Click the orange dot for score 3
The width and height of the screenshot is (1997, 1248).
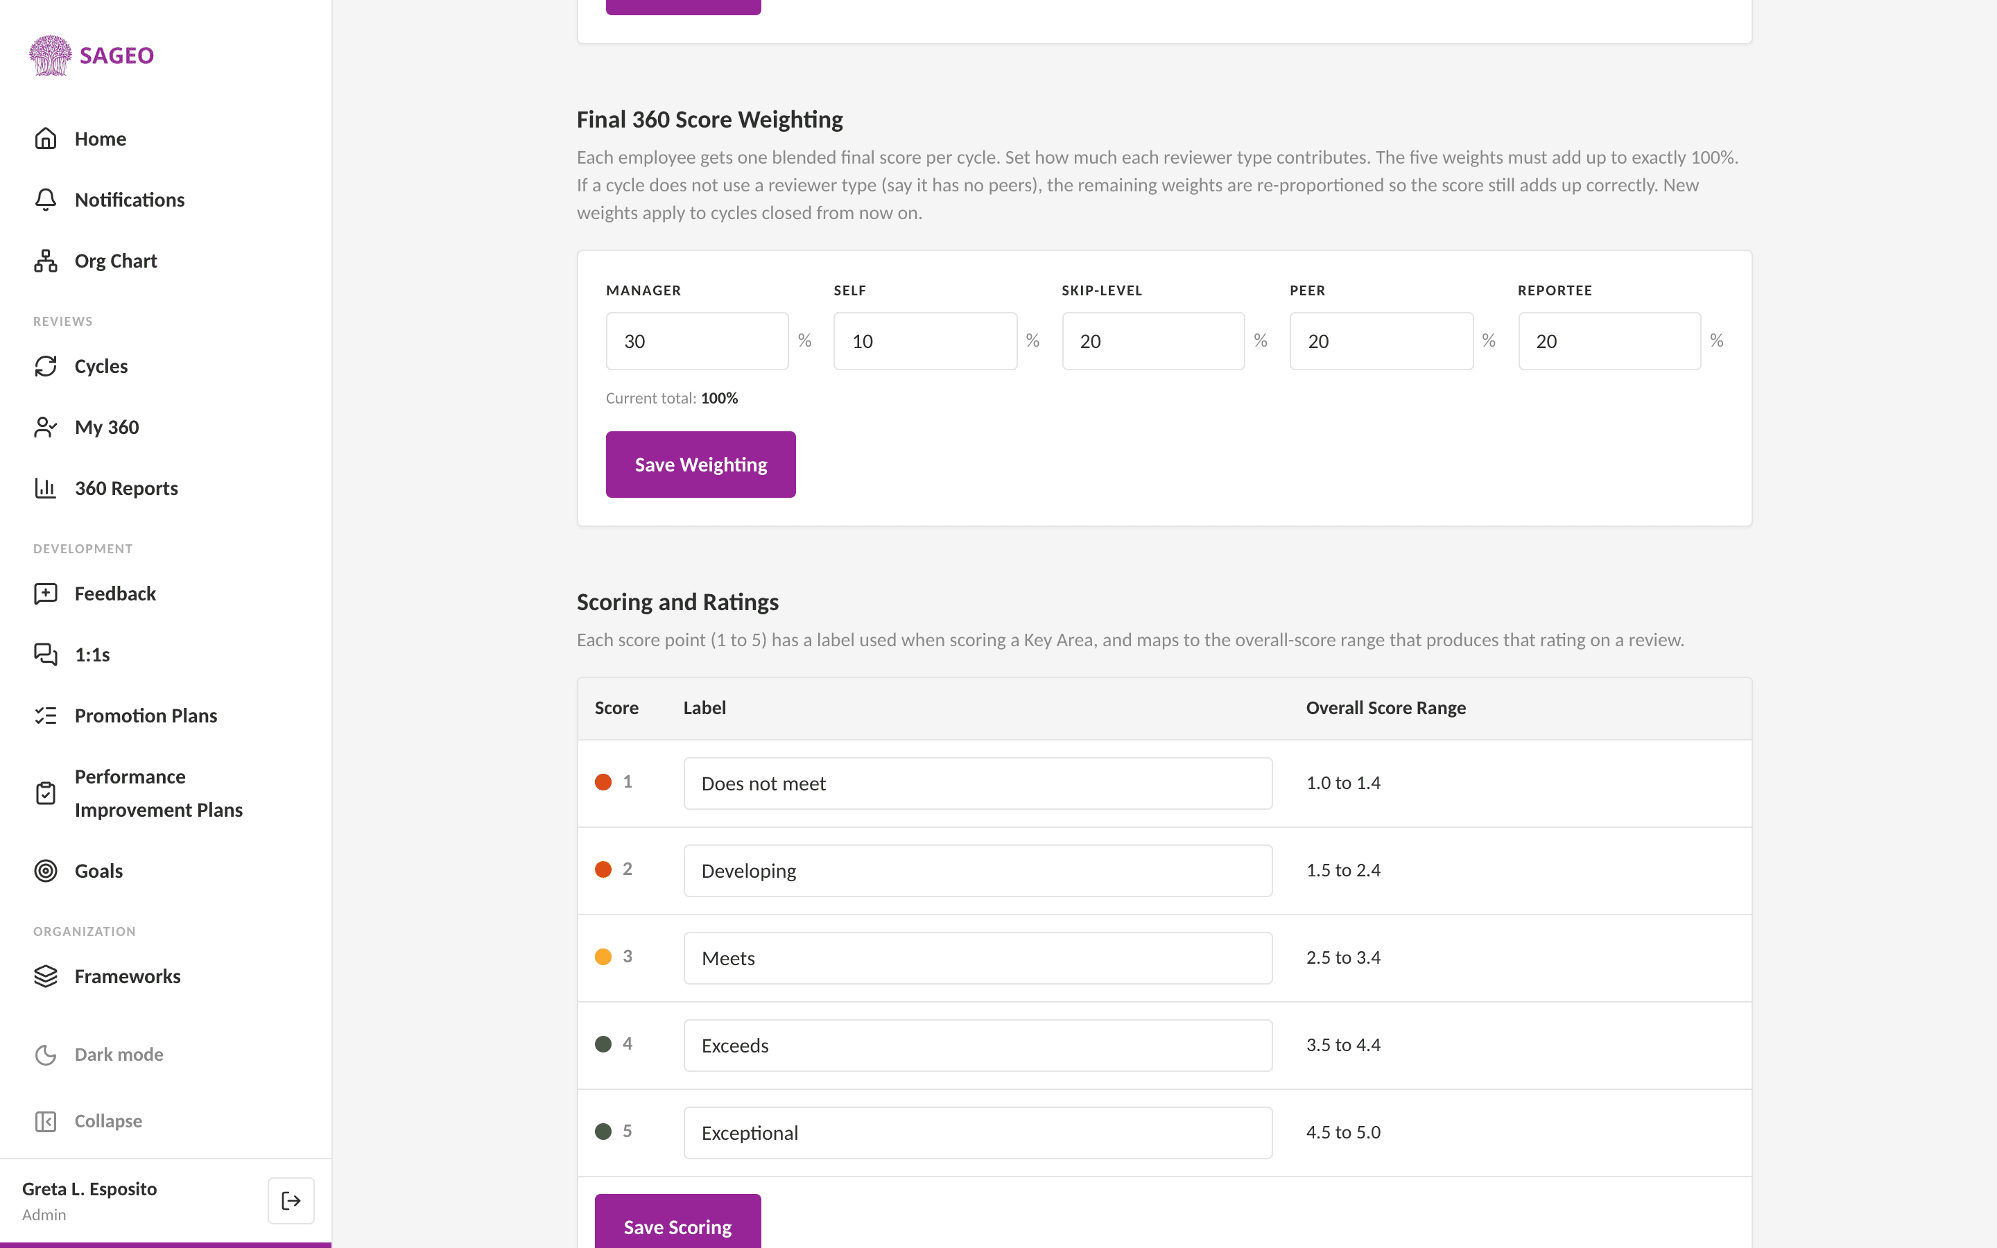[603, 957]
